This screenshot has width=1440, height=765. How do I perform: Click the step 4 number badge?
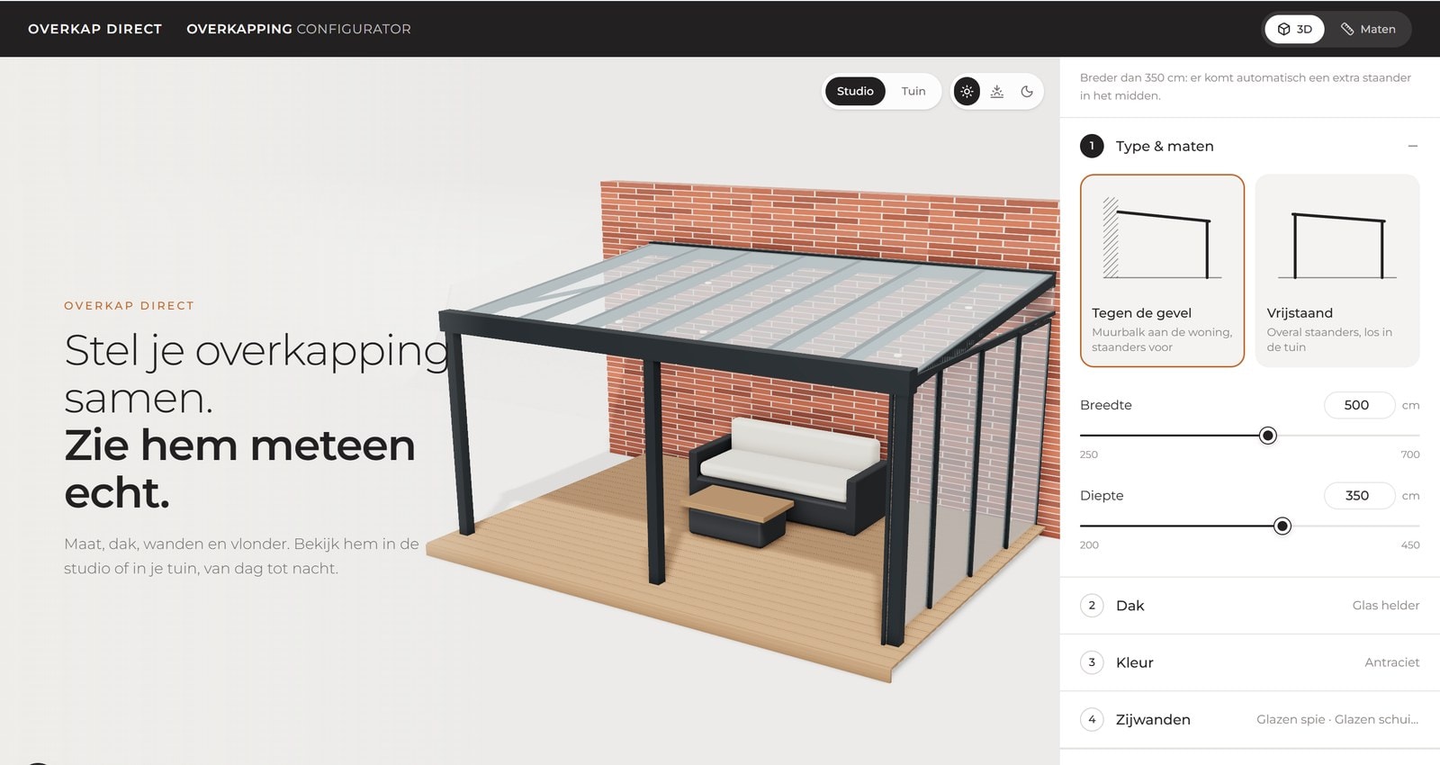pos(1092,719)
